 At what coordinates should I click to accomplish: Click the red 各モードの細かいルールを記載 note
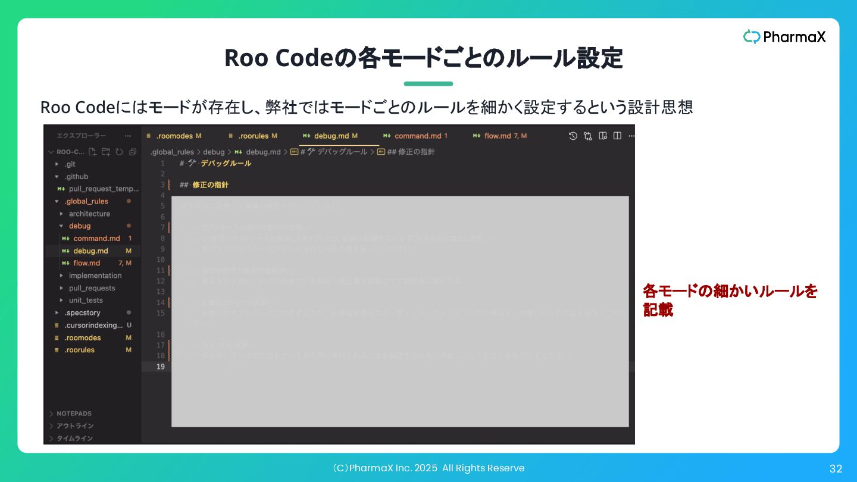(x=731, y=301)
